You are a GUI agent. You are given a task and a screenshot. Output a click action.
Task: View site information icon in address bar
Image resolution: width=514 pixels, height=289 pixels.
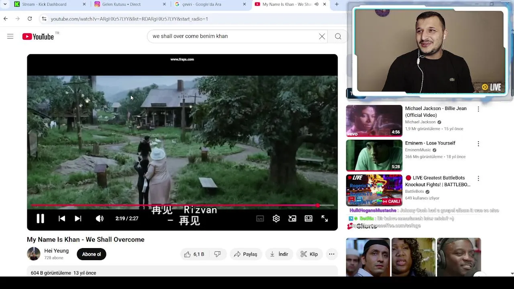[x=44, y=19]
